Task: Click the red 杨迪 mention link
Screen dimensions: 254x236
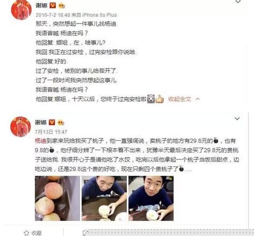Action: tap(41, 141)
